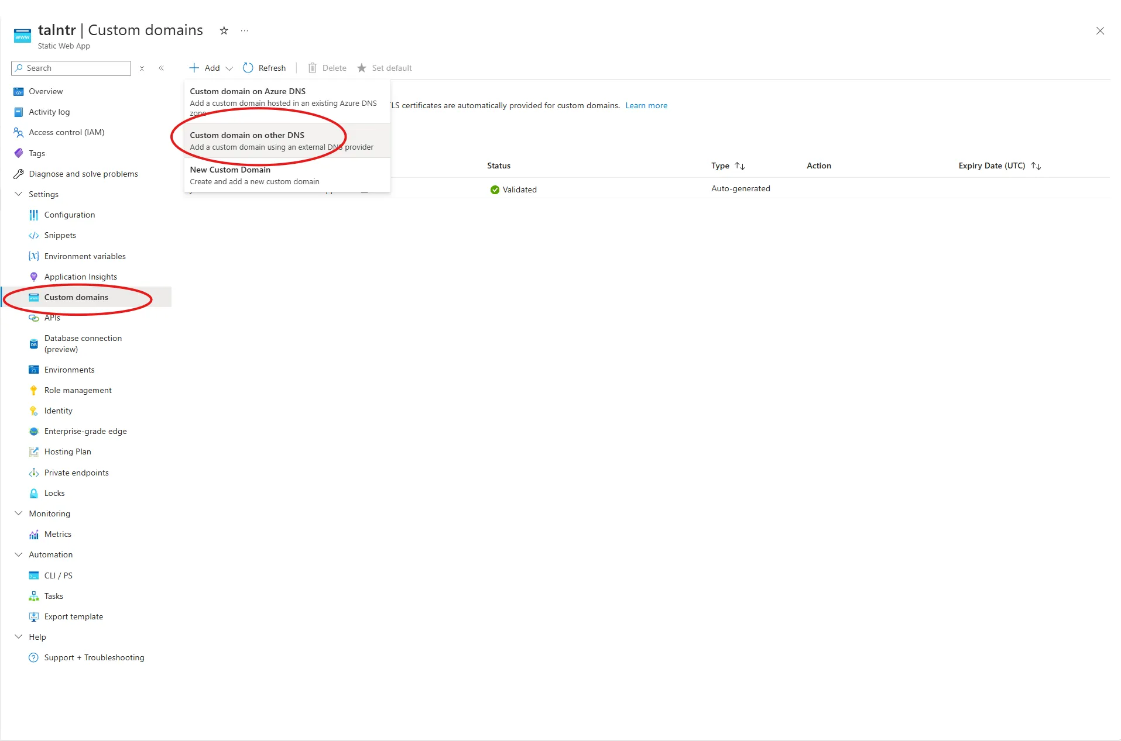
Task: Click the Hosting Plan icon
Action: pyautogui.click(x=34, y=452)
